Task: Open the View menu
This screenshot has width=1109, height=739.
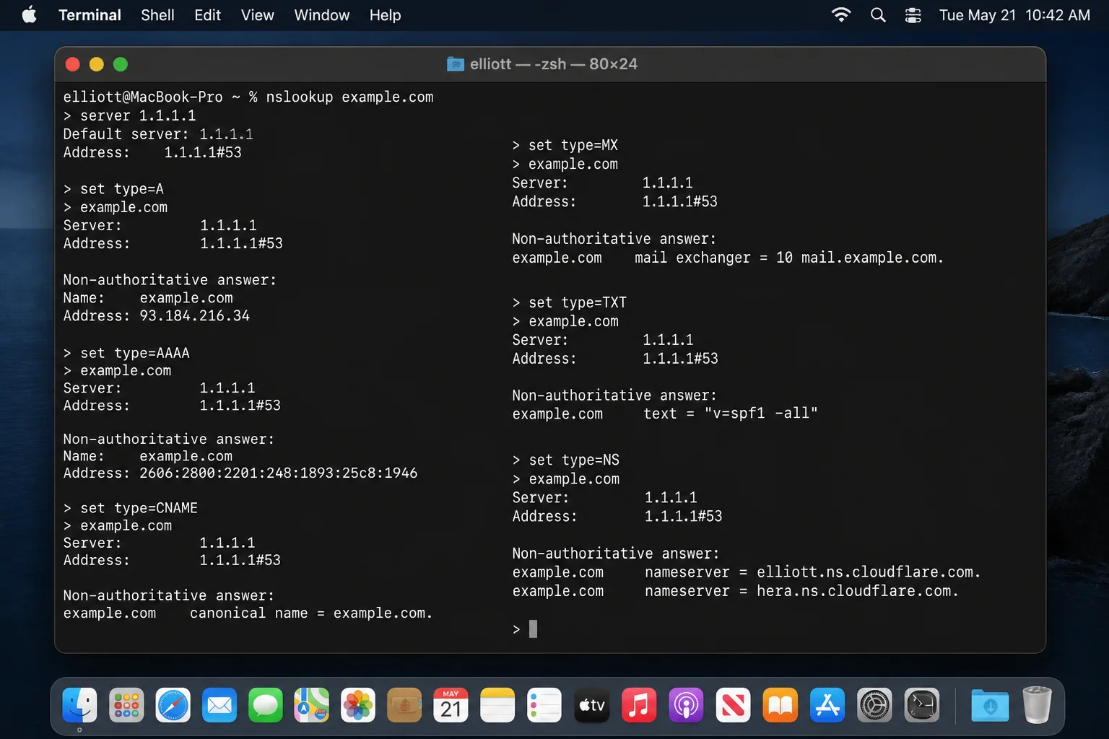Action: pyautogui.click(x=257, y=15)
